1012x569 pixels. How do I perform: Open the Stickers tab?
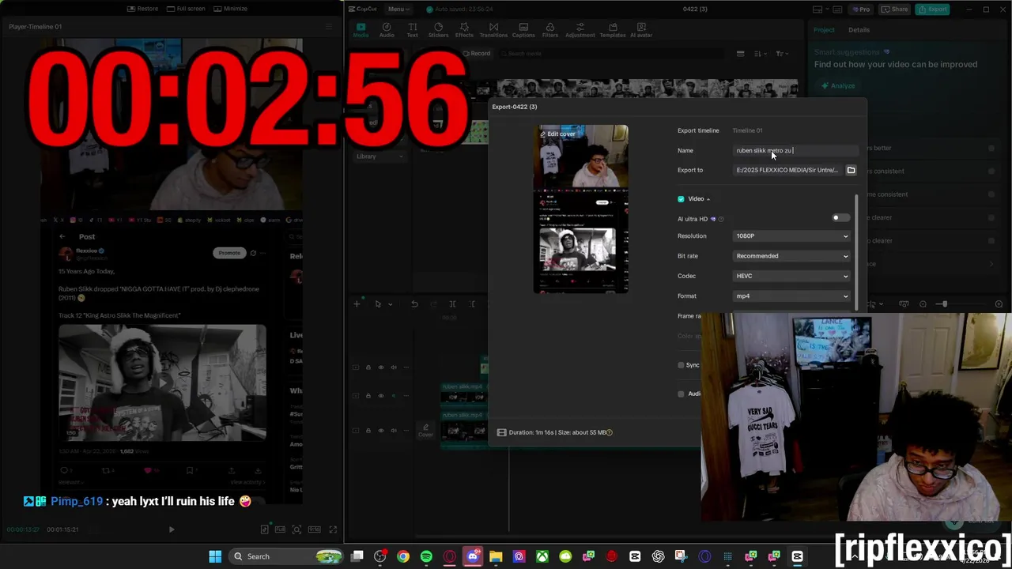tap(438, 30)
